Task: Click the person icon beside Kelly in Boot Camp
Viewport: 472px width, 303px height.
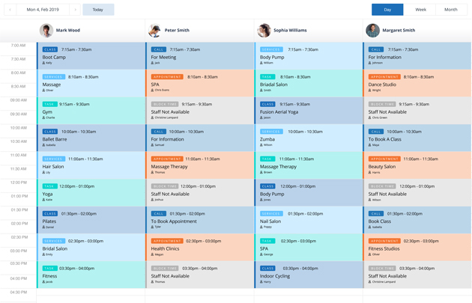Action: pyautogui.click(x=44, y=64)
